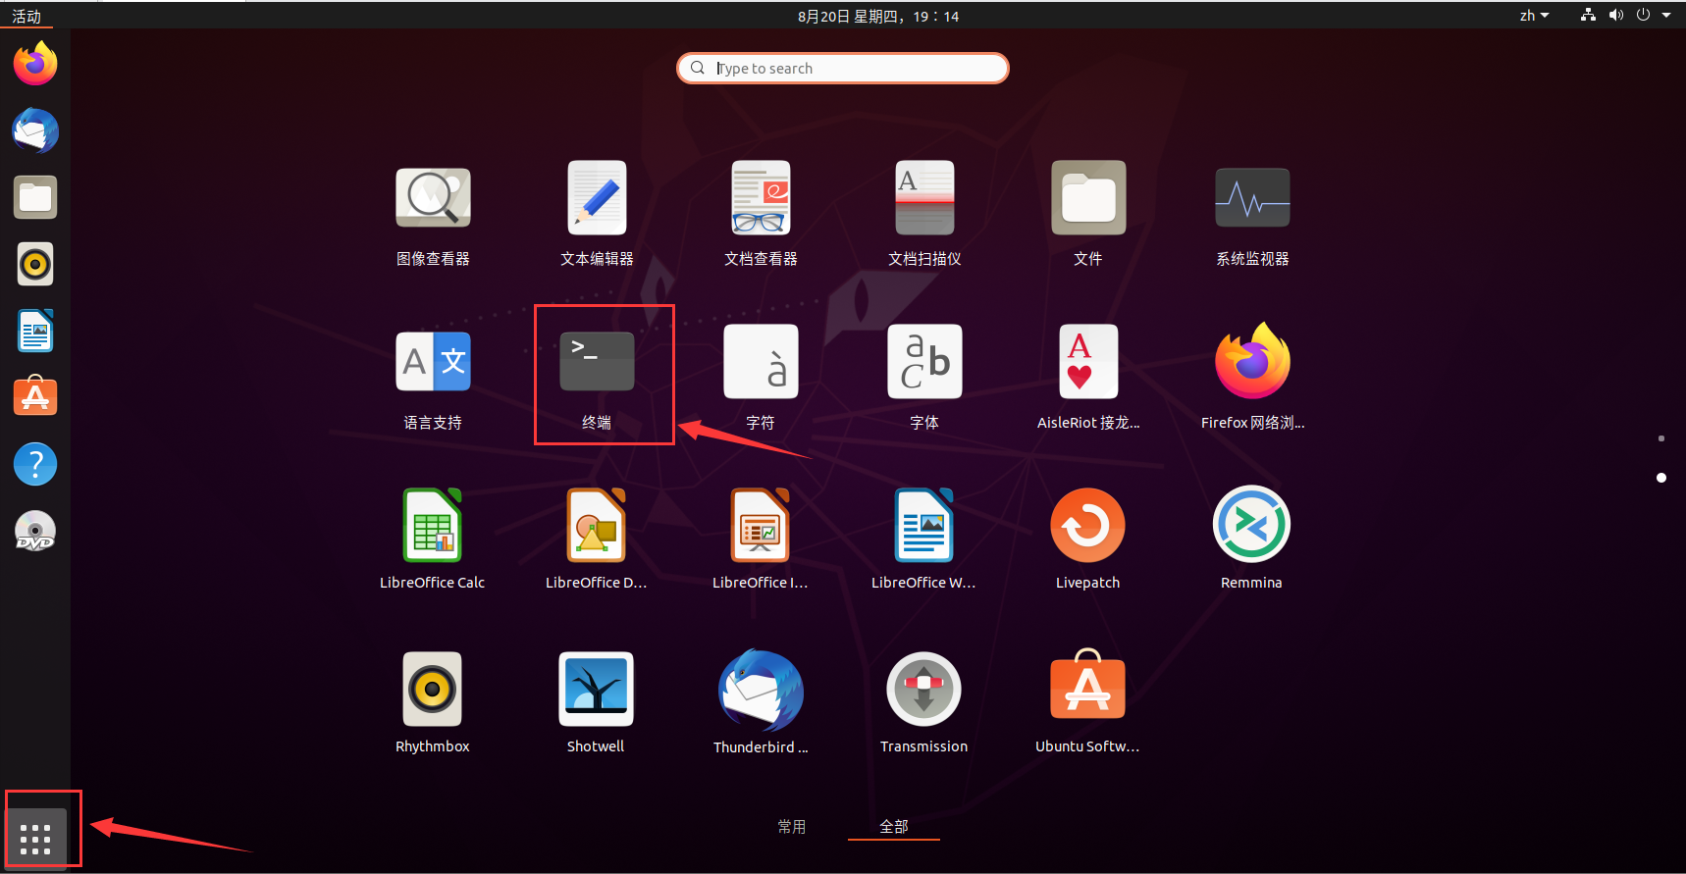Viewport: 1686px width, 874px height.
Task: Open the 图像查看器 image viewer app
Action: point(433,197)
